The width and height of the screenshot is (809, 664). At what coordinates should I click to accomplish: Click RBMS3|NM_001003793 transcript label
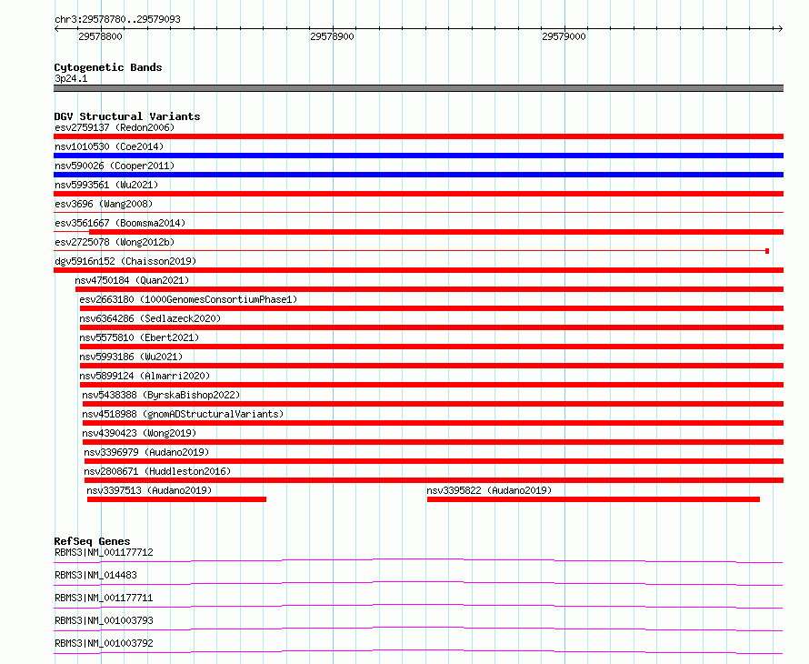tap(104, 620)
